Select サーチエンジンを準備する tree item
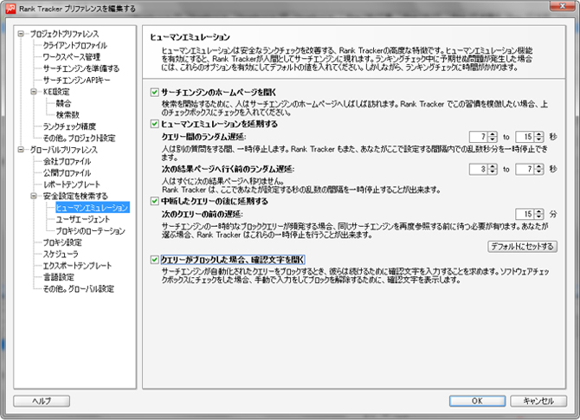Viewport: 580px width, 420px height. 81,68
